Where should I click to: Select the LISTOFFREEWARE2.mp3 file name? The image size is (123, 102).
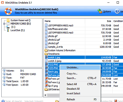[x=61, y=25]
